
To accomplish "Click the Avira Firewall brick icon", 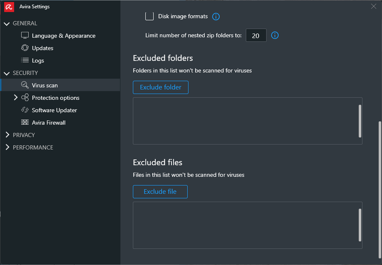I will point(25,122).
